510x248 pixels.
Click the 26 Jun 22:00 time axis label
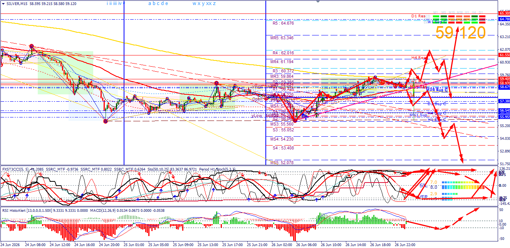(x=404, y=245)
